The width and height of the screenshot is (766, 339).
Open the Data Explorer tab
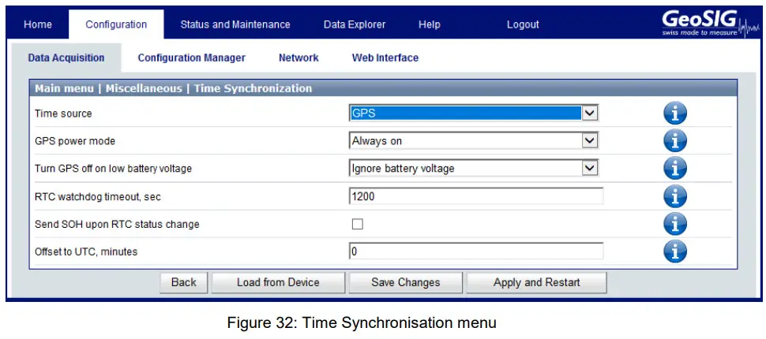pyautogui.click(x=355, y=24)
